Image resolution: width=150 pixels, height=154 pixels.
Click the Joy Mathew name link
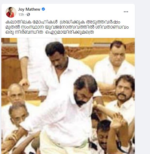29,9
